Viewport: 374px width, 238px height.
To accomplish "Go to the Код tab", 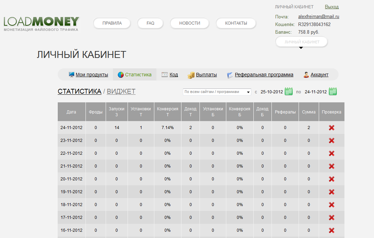I will point(174,75).
